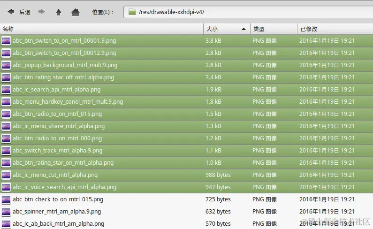Click icon of abc_spinner_mtrl_am_alpha.9.png
The width and height of the screenshot is (373, 229).
tap(6, 212)
